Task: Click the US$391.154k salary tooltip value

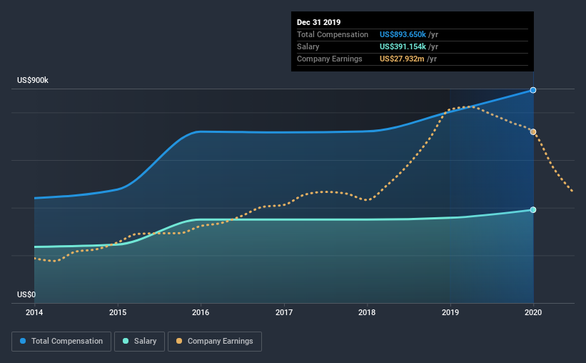Action: [x=403, y=46]
